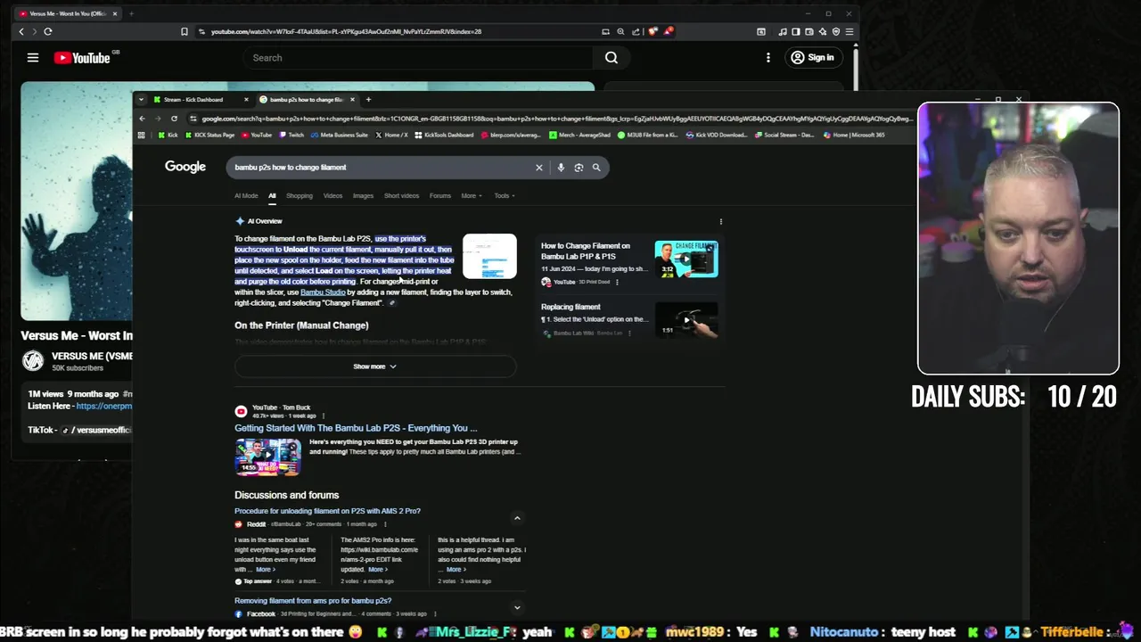Open options for Bambu Lab Wiki result
The width and height of the screenshot is (1141, 642).
coord(629,333)
